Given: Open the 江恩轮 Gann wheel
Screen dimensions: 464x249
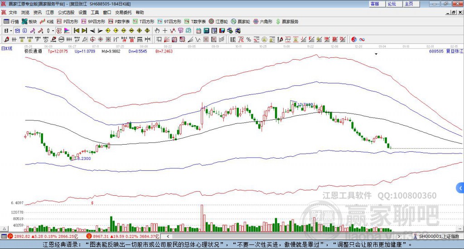Looking at the screenshot, I should (218, 22).
